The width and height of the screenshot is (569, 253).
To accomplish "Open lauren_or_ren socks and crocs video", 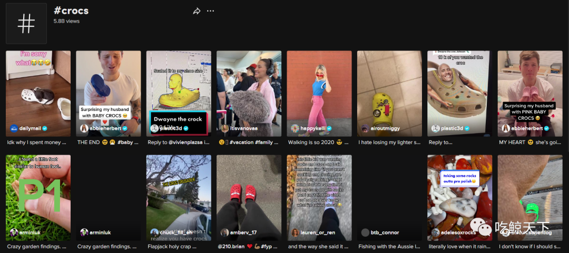I will (x=319, y=198).
